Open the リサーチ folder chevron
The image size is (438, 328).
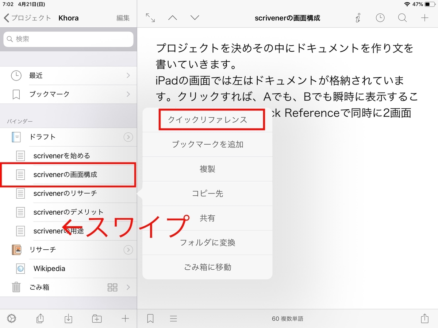coord(128,250)
